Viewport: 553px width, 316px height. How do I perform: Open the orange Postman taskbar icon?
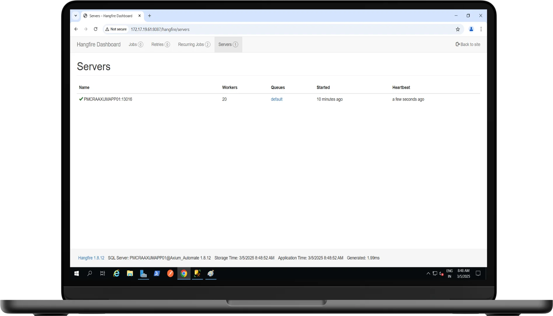tap(170, 273)
